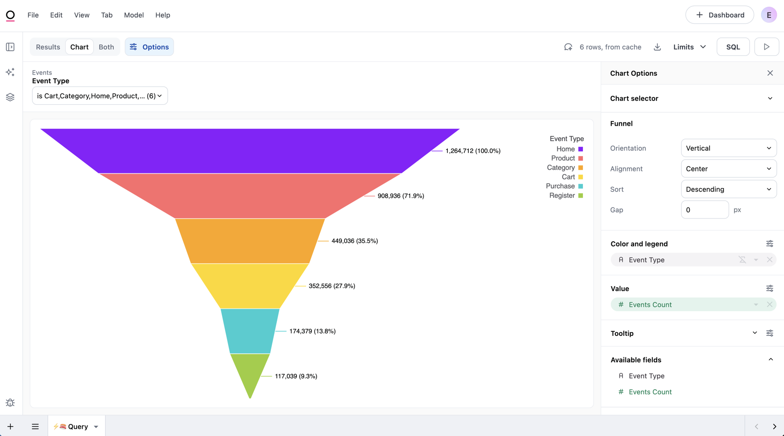Click the Register green legend swatch

[581, 196]
